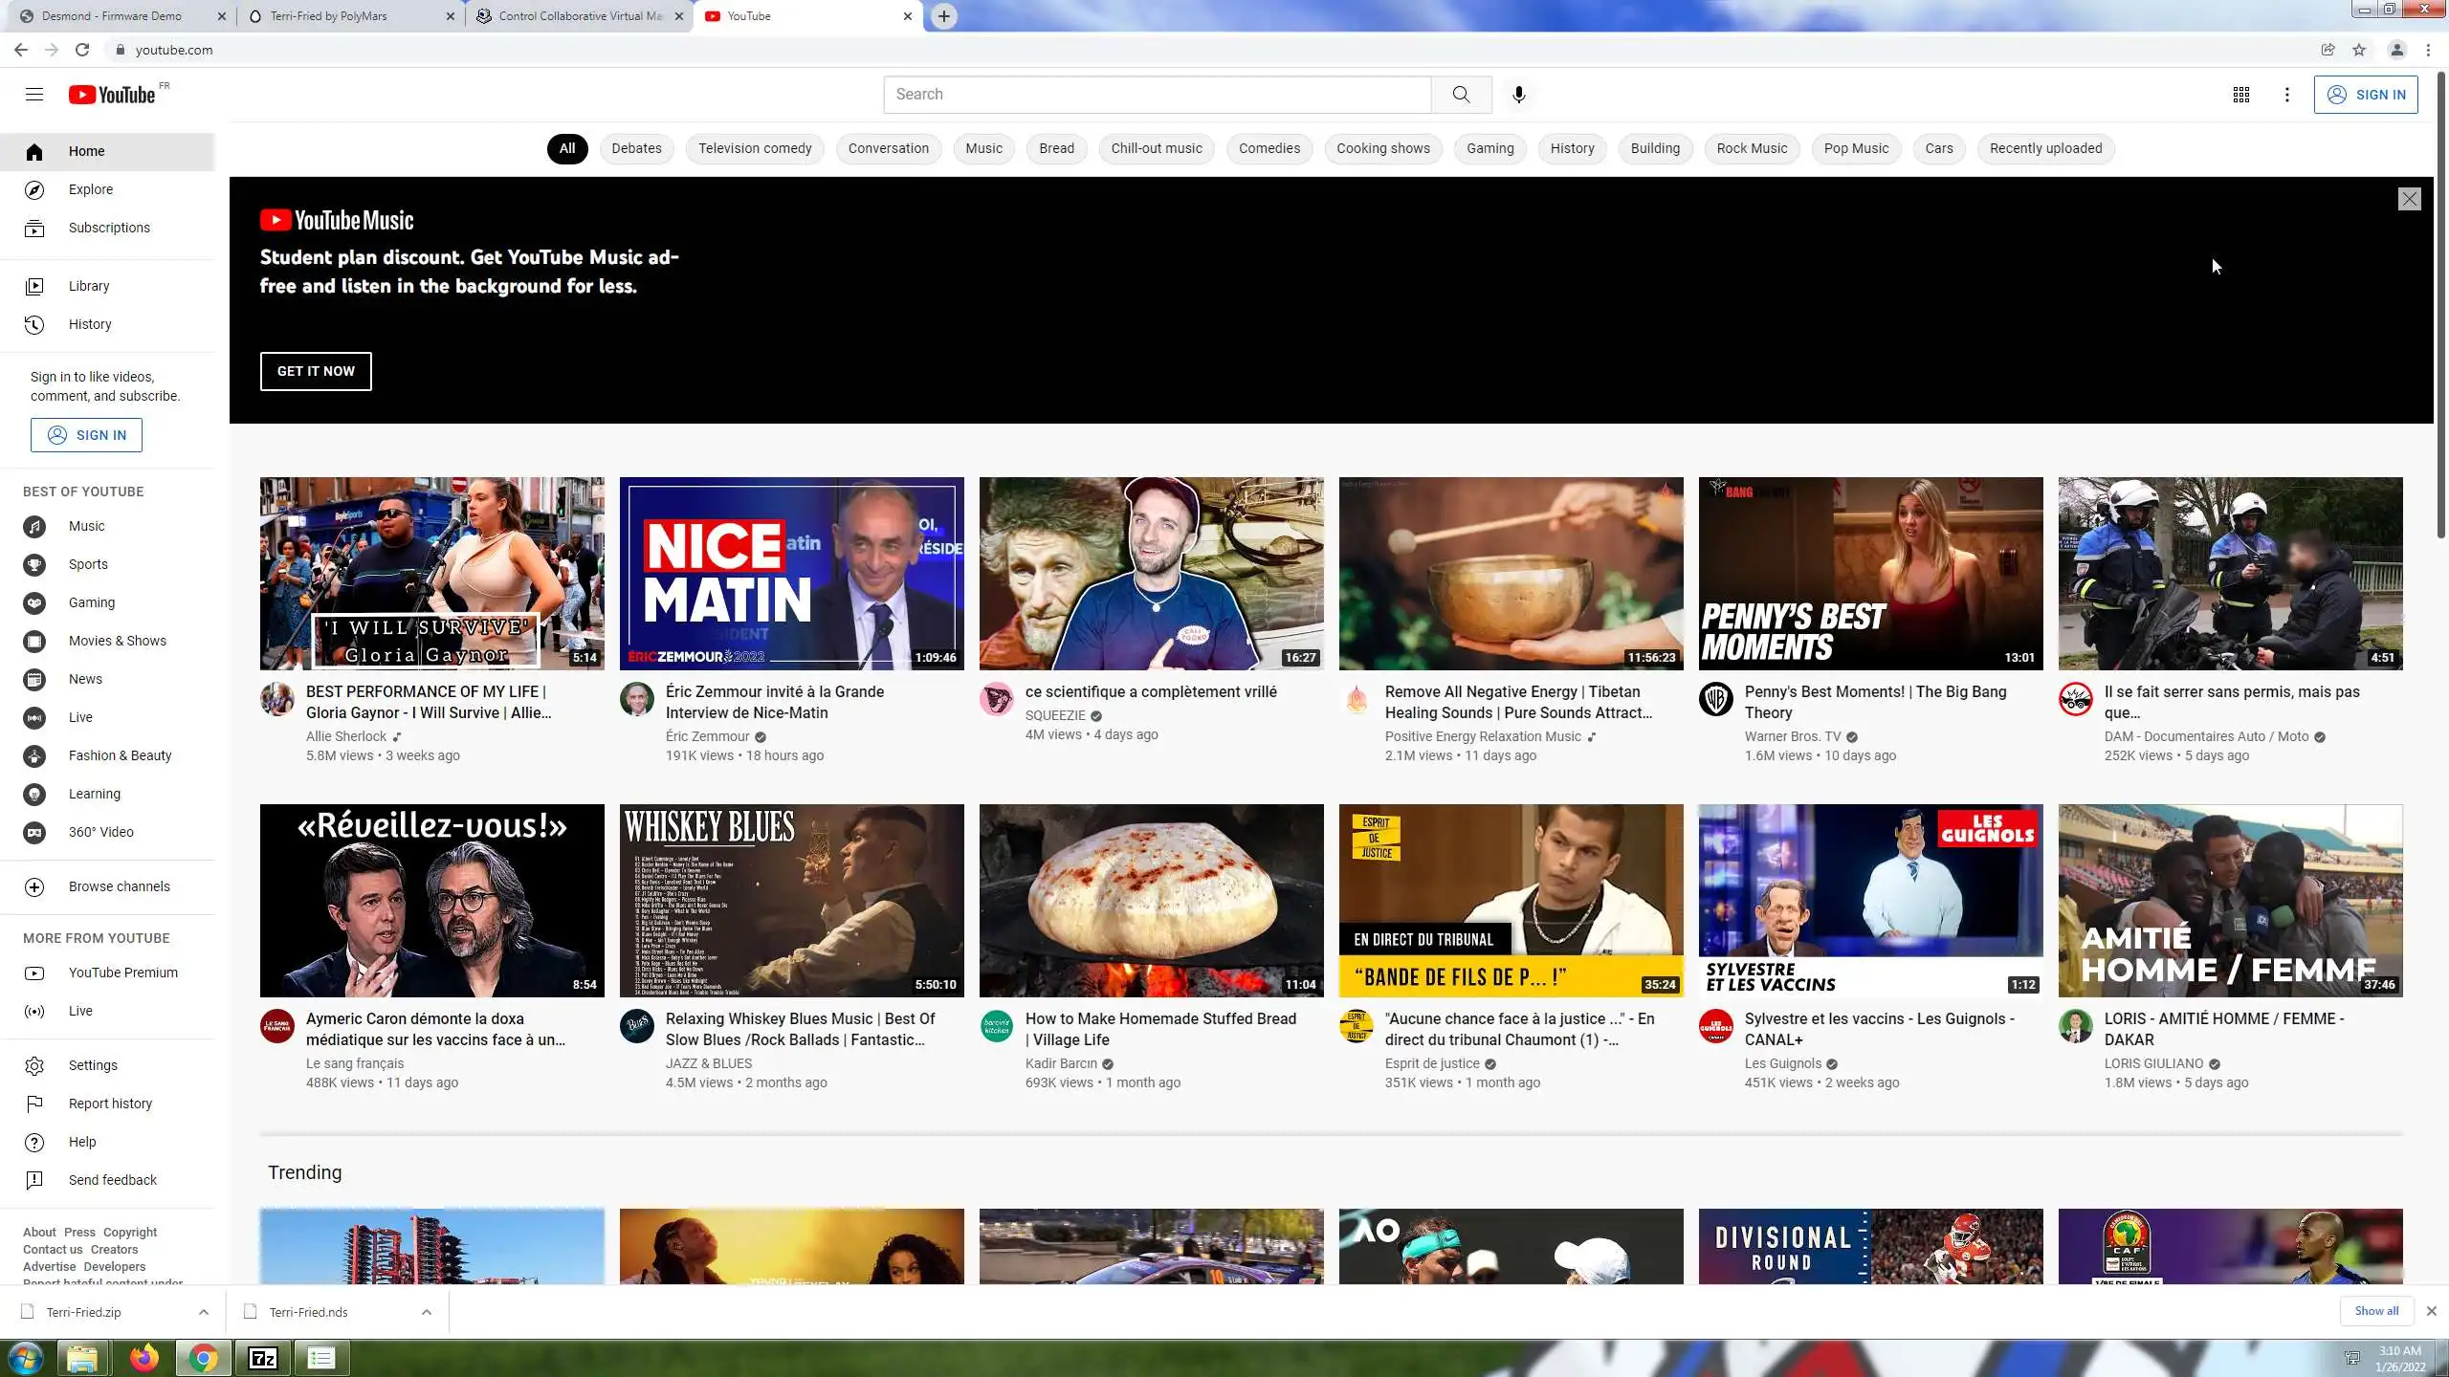Toggle the hamburger guide menu
2449x1377 pixels.
[x=34, y=94]
